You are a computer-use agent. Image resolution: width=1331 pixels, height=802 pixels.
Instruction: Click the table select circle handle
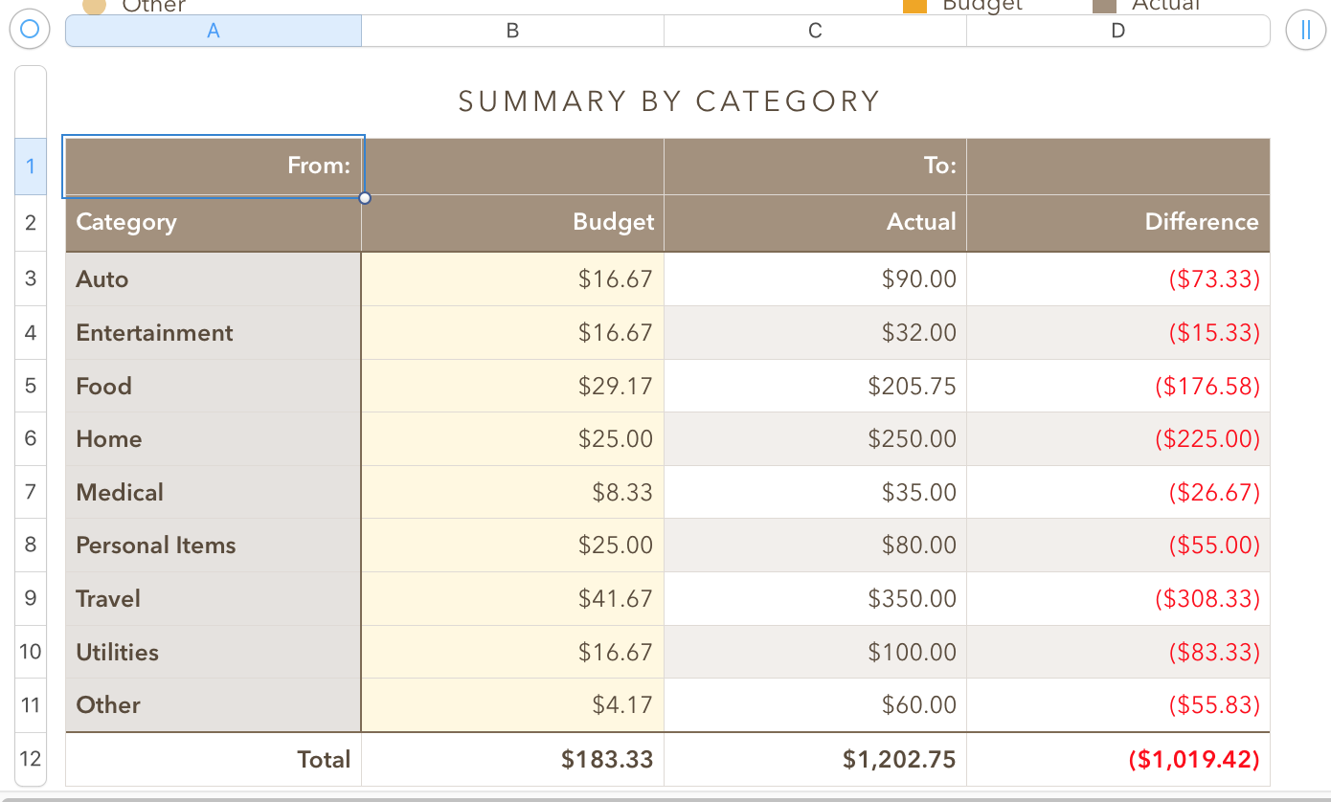(30, 30)
